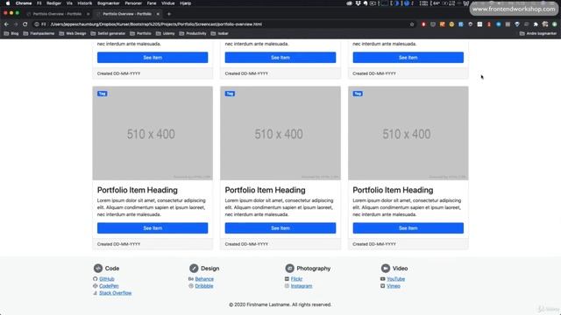Click the Flickr logo icon
561x315 pixels.
point(287,279)
